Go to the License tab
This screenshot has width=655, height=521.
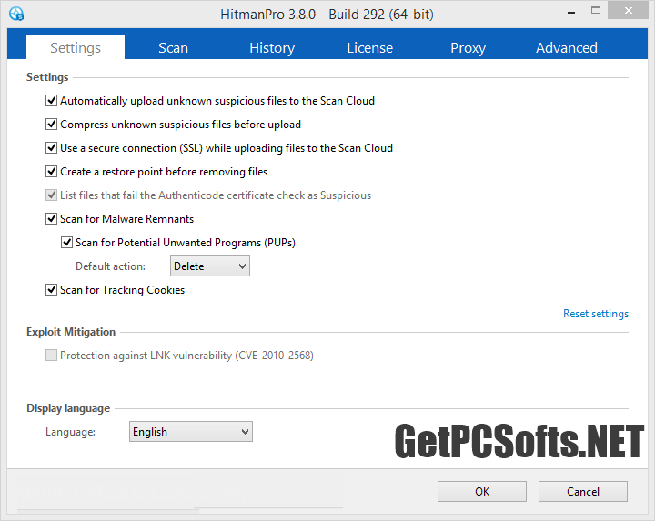pyautogui.click(x=369, y=47)
